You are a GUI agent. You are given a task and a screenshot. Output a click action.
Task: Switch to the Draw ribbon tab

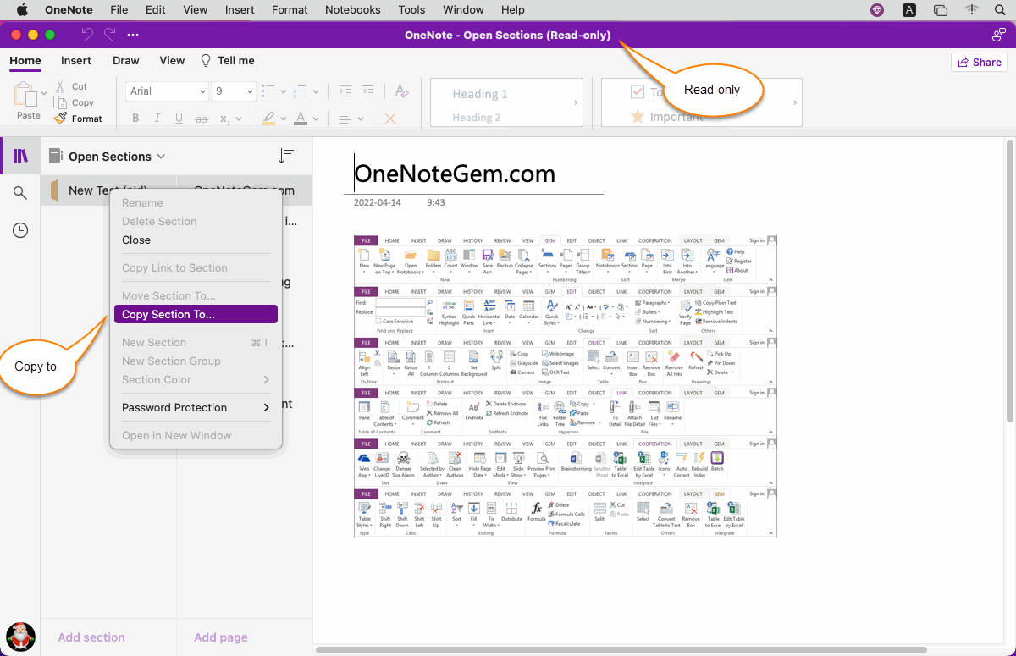pos(125,61)
